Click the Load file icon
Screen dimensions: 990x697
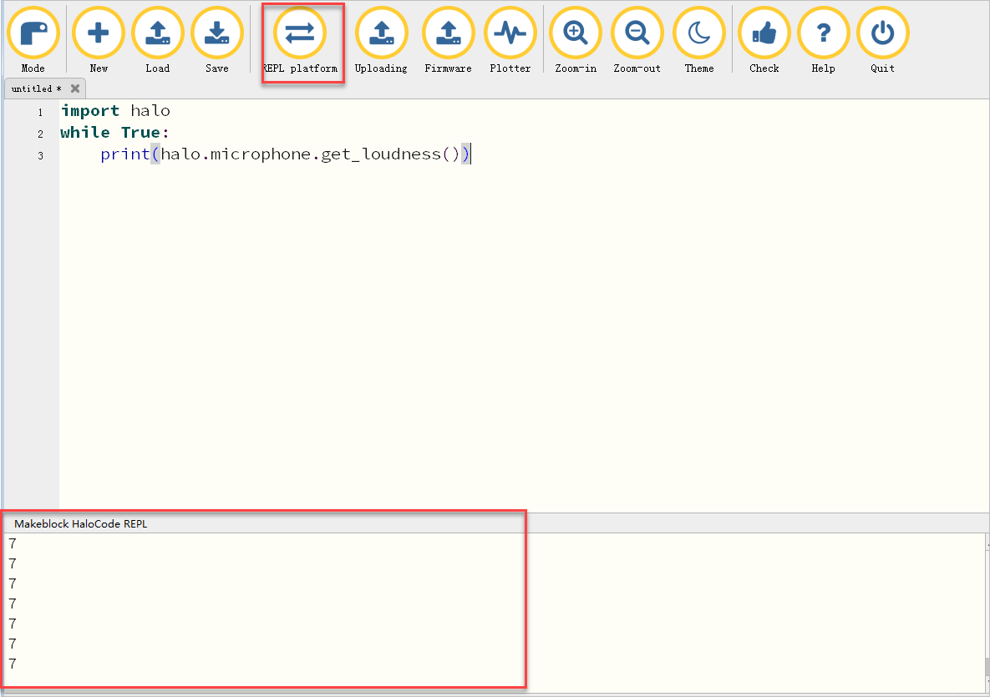[x=157, y=33]
